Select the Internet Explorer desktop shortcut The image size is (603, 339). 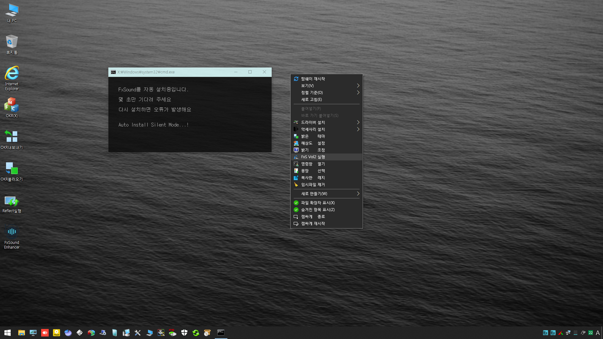(x=12, y=78)
